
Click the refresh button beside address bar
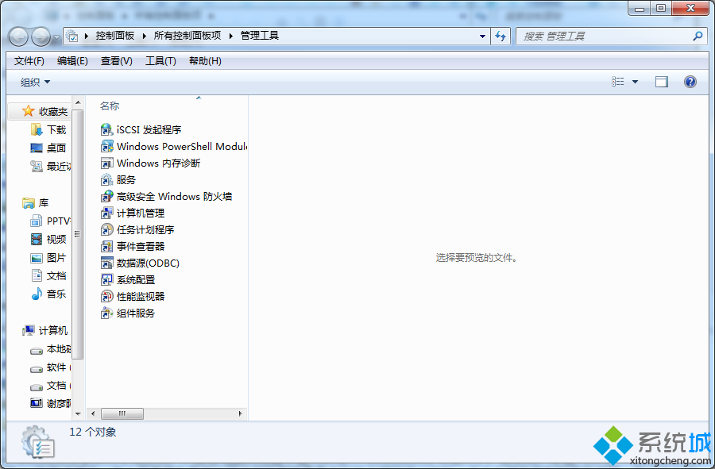pos(500,36)
